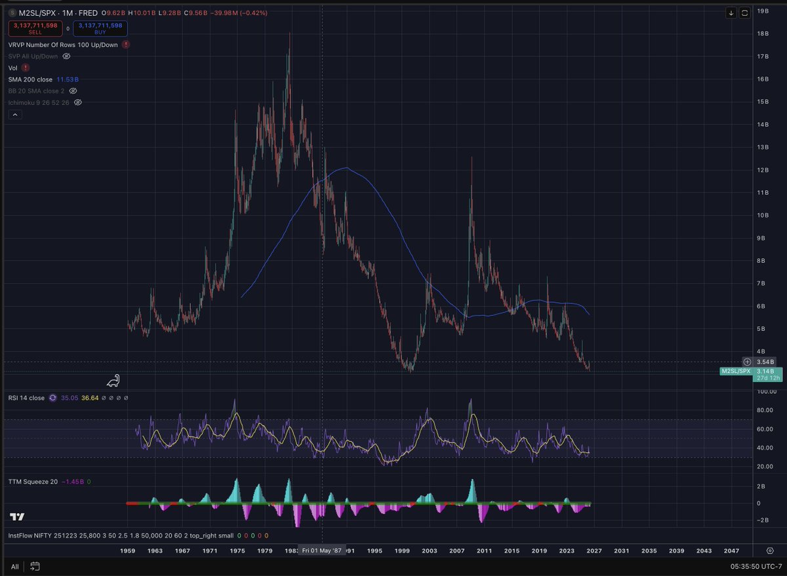Select the BB 20 SMA close 2 label
787x576 pixels.
tap(37, 91)
